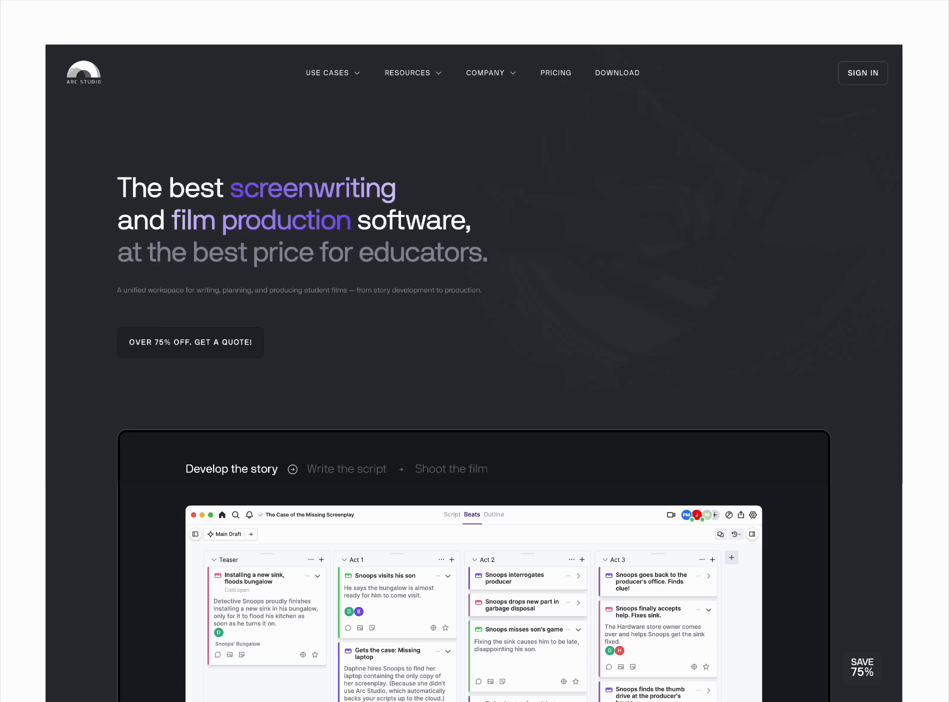Collapse Installing a new sink card
Viewport: 949px width, 702px height.
point(317,576)
